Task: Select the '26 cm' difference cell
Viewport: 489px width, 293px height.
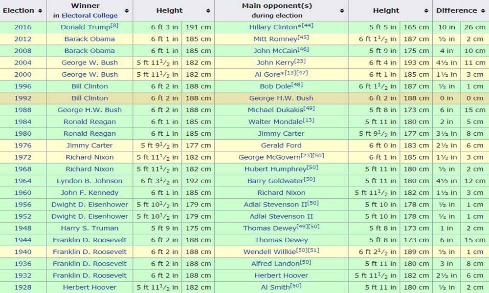Action: coord(475,27)
